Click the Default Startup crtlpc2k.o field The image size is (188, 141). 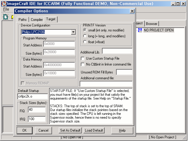(33, 97)
